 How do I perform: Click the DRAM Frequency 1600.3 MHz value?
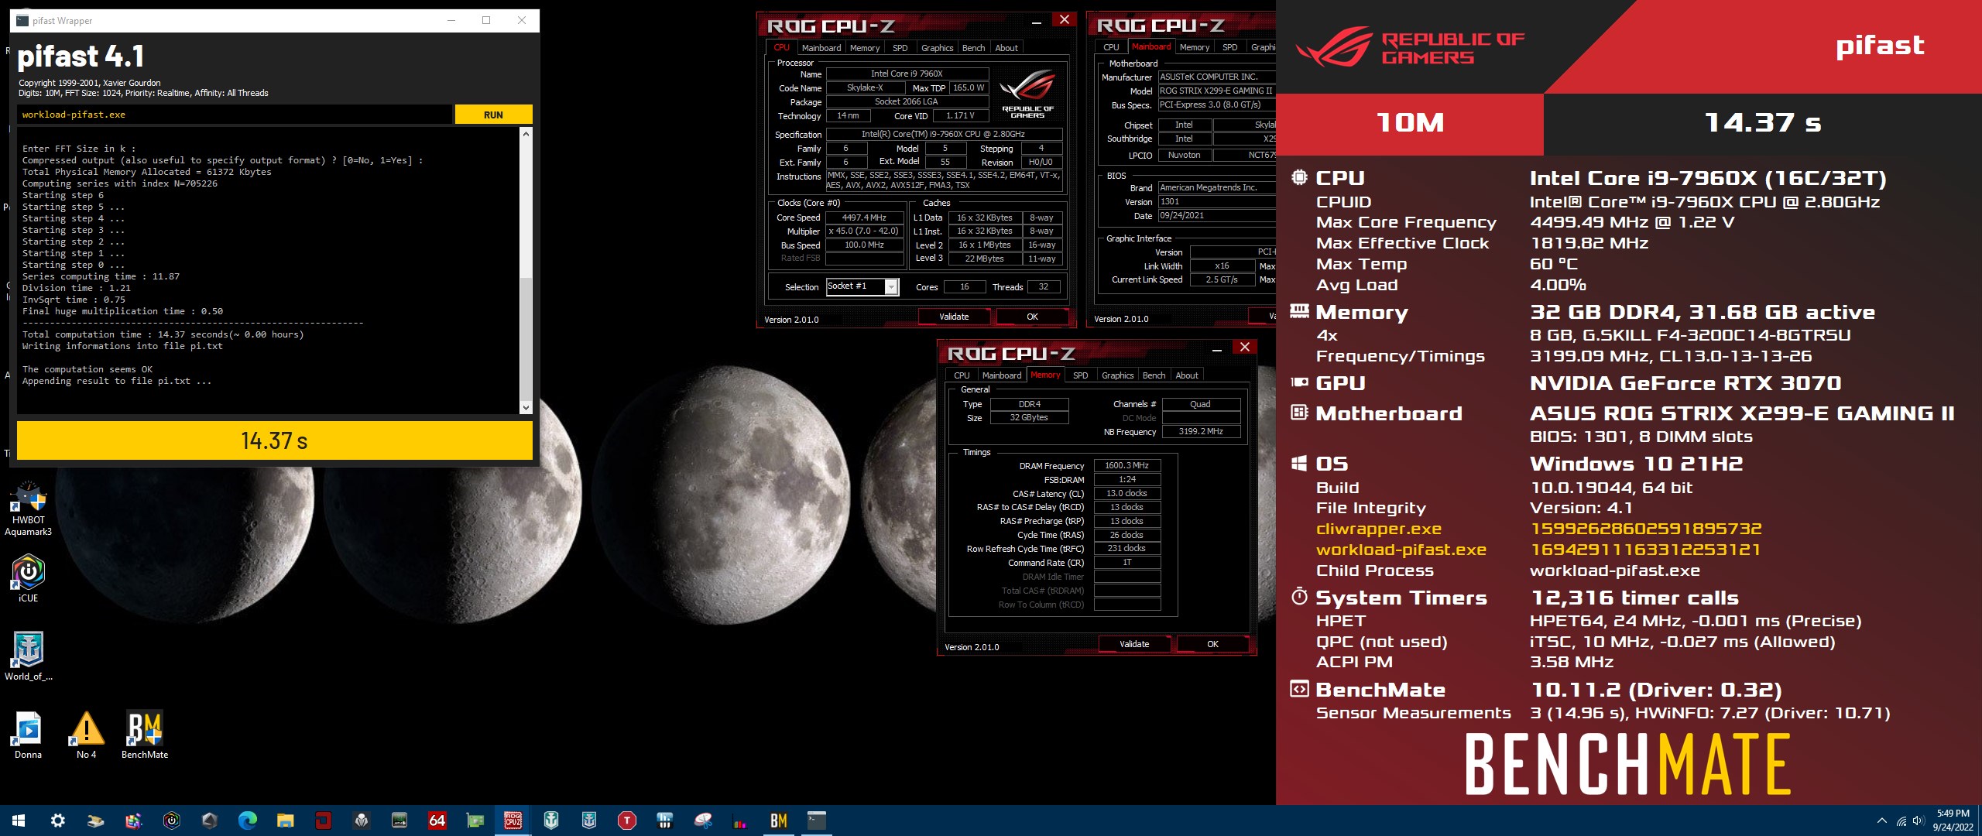click(x=1126, y=465)
